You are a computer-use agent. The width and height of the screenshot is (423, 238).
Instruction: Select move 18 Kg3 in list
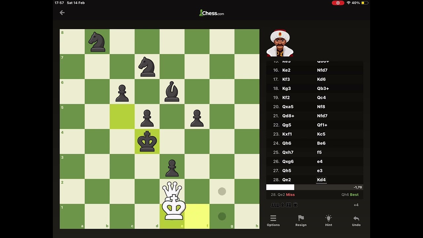point(286,88)
